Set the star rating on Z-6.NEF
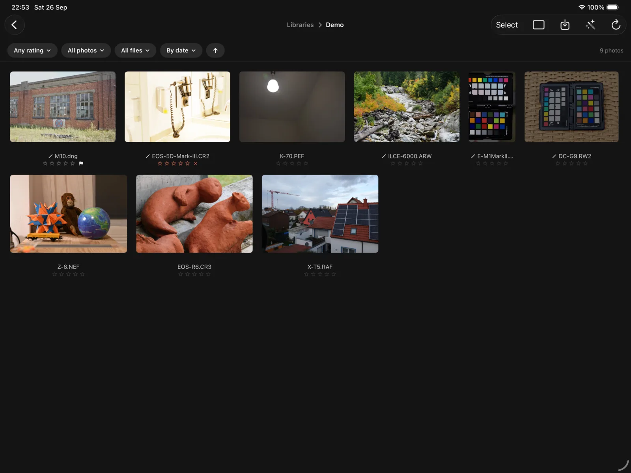Screen dimensions: 631x473 pyautogui.click(x=69, y=274)
